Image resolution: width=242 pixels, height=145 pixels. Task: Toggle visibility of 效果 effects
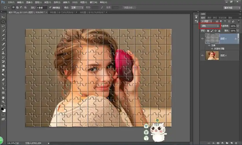tap(209, 46)
